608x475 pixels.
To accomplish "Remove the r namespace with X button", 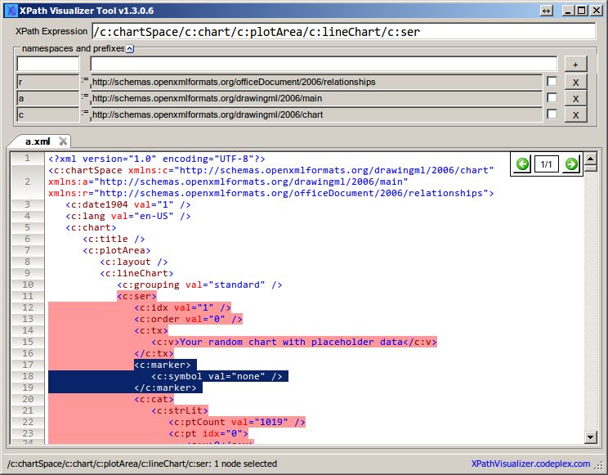I will pyautogui.click(x=575, y=83).
